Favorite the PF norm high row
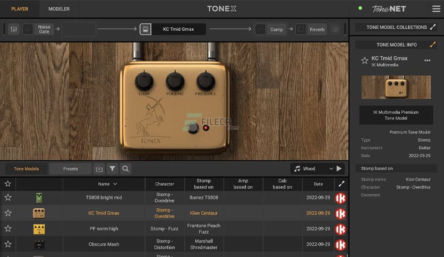The image size is (444, 257). [x=8, y=228]
